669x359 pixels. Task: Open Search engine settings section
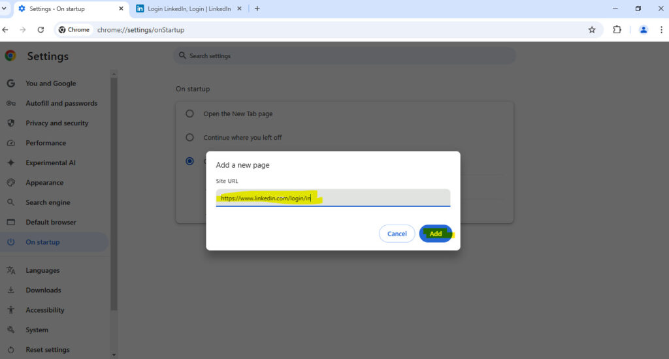tap(48, 202)
